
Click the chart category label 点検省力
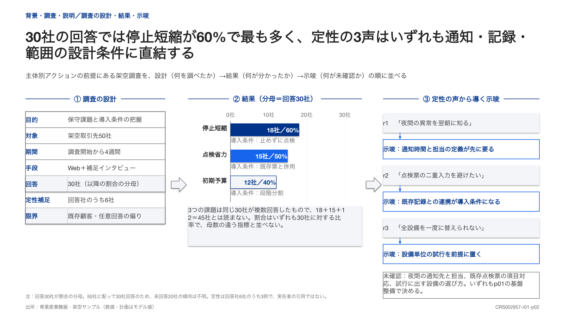pyautogui.click(x=215, y=154)
